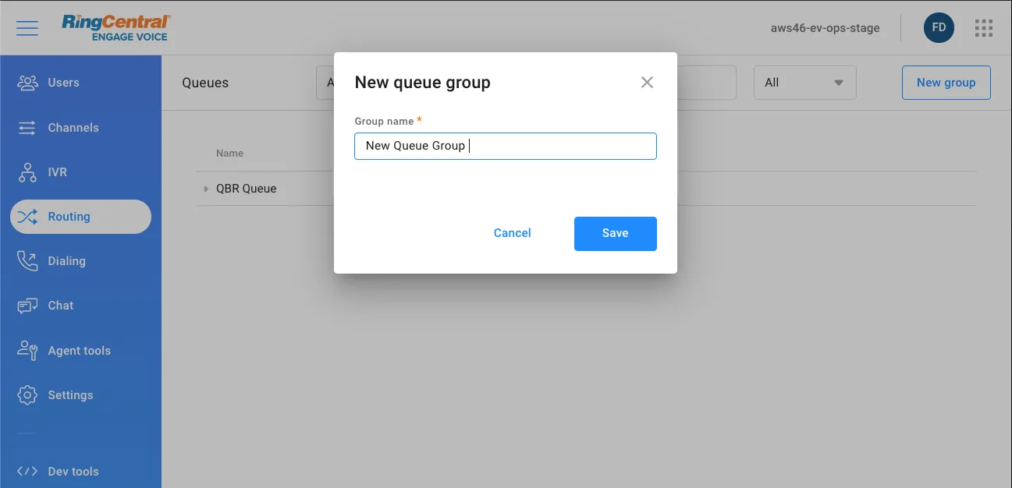Open the apps grid icon
Screen dimensions: 1012x488
click(x=984, y=28)
